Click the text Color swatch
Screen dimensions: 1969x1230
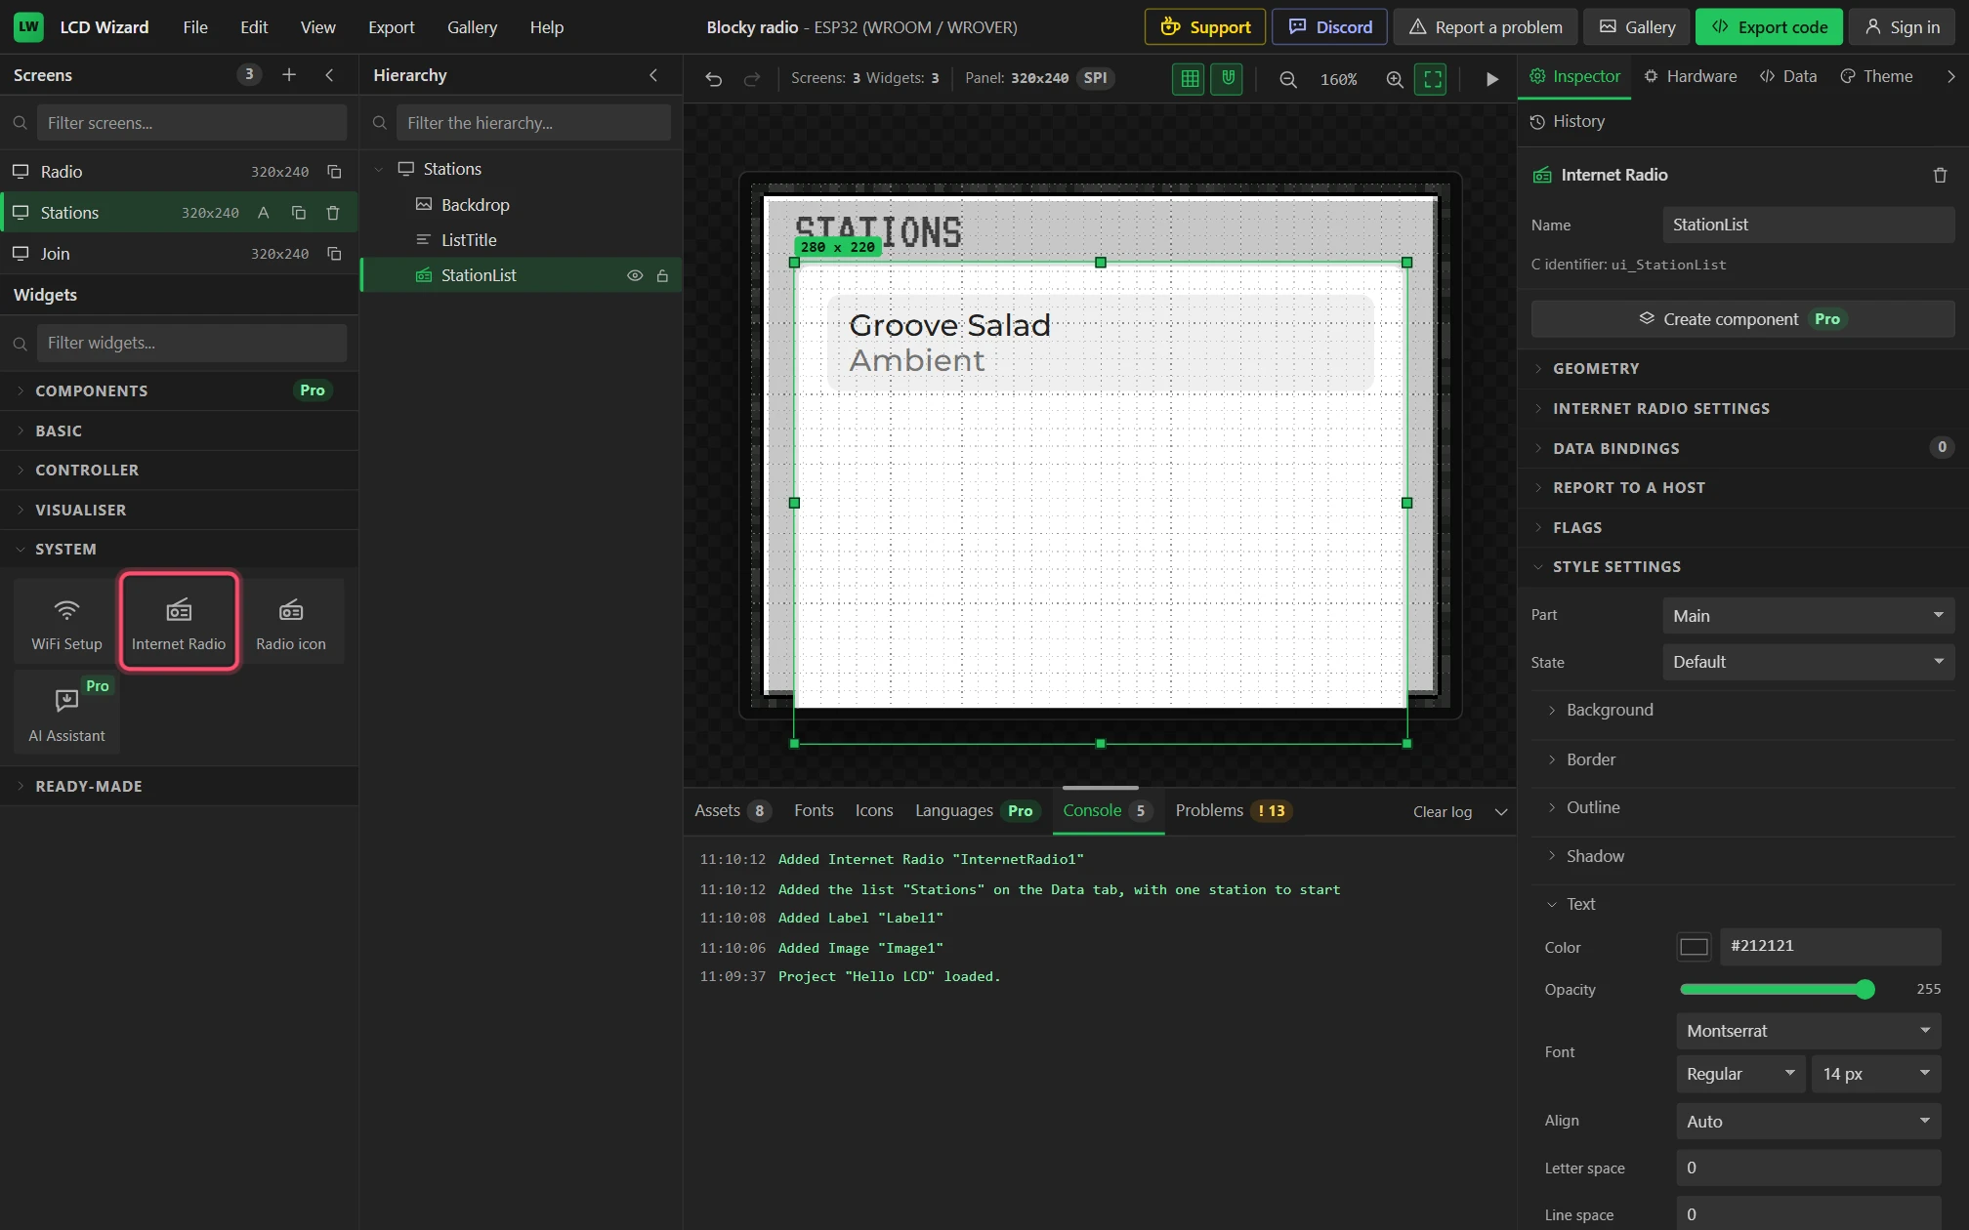coord(1694,947)
